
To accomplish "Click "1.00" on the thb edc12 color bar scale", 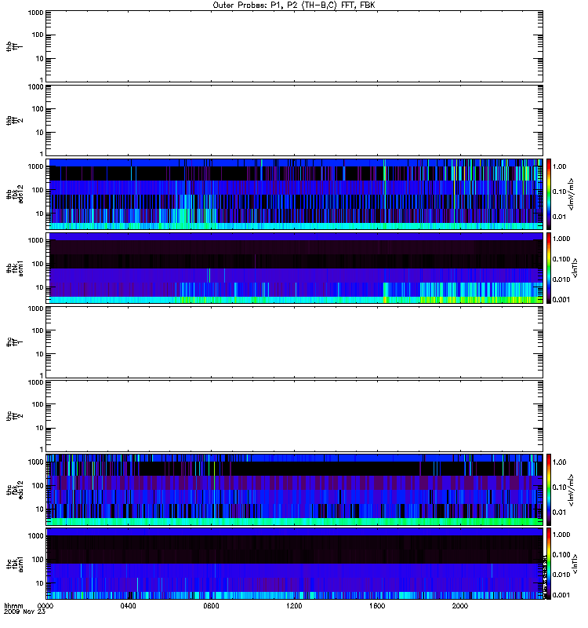I will point(560,166).
